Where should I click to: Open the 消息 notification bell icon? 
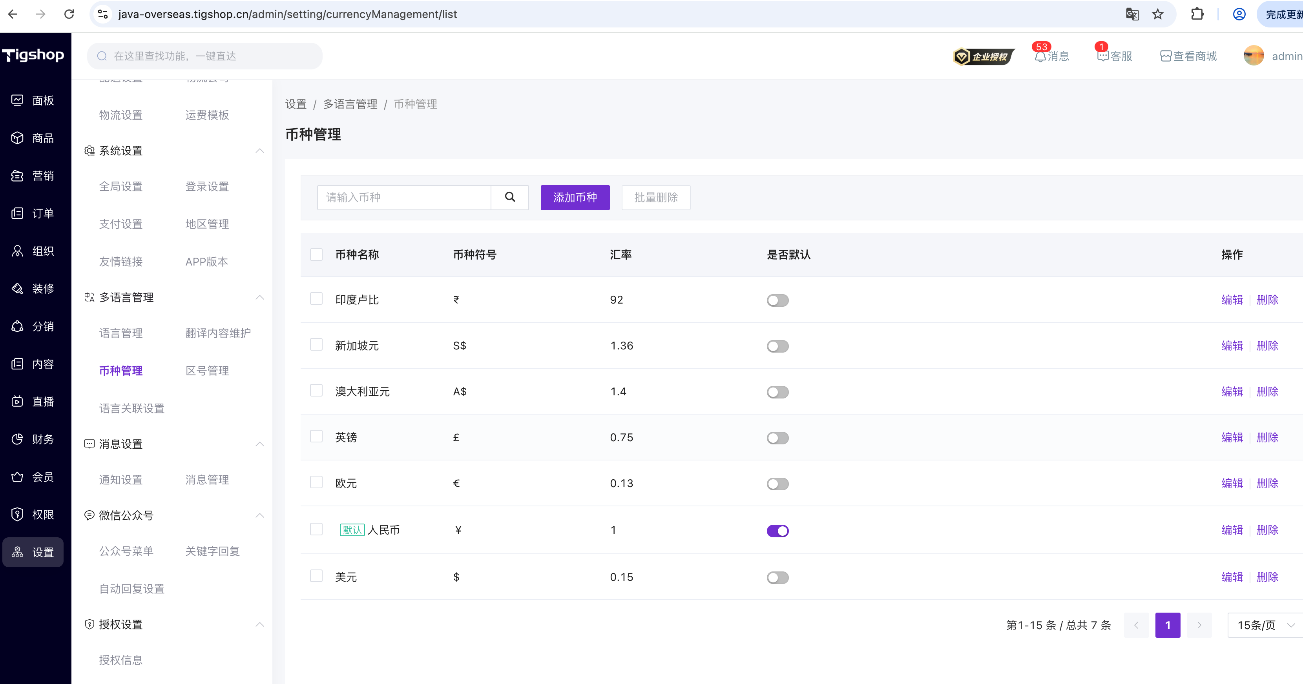coord(1040,56)
